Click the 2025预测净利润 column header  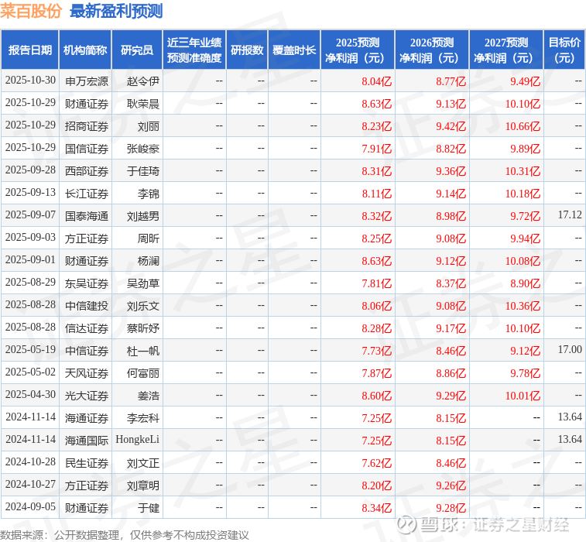tap(358, 50)
